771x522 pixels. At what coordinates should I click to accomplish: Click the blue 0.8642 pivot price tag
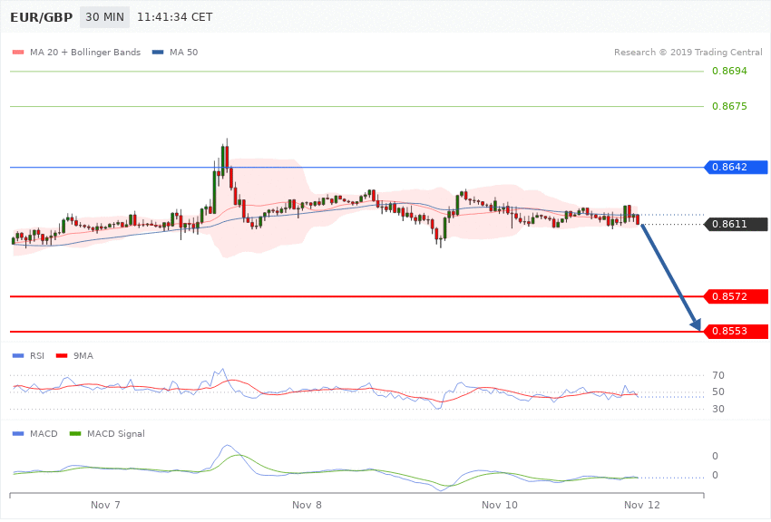point(737,167)
